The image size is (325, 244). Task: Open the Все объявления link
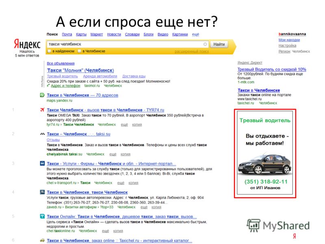(x=61, y=63)
